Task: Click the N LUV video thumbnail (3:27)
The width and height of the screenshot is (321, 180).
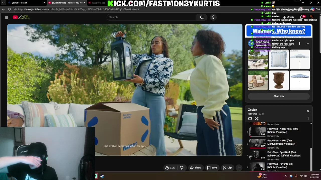Action: coord(258,143)
